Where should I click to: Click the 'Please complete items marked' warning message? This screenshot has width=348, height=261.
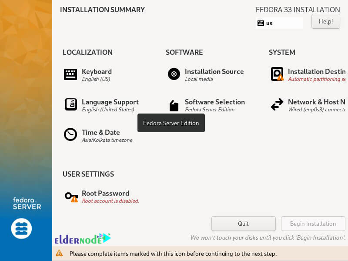point(173,254)
